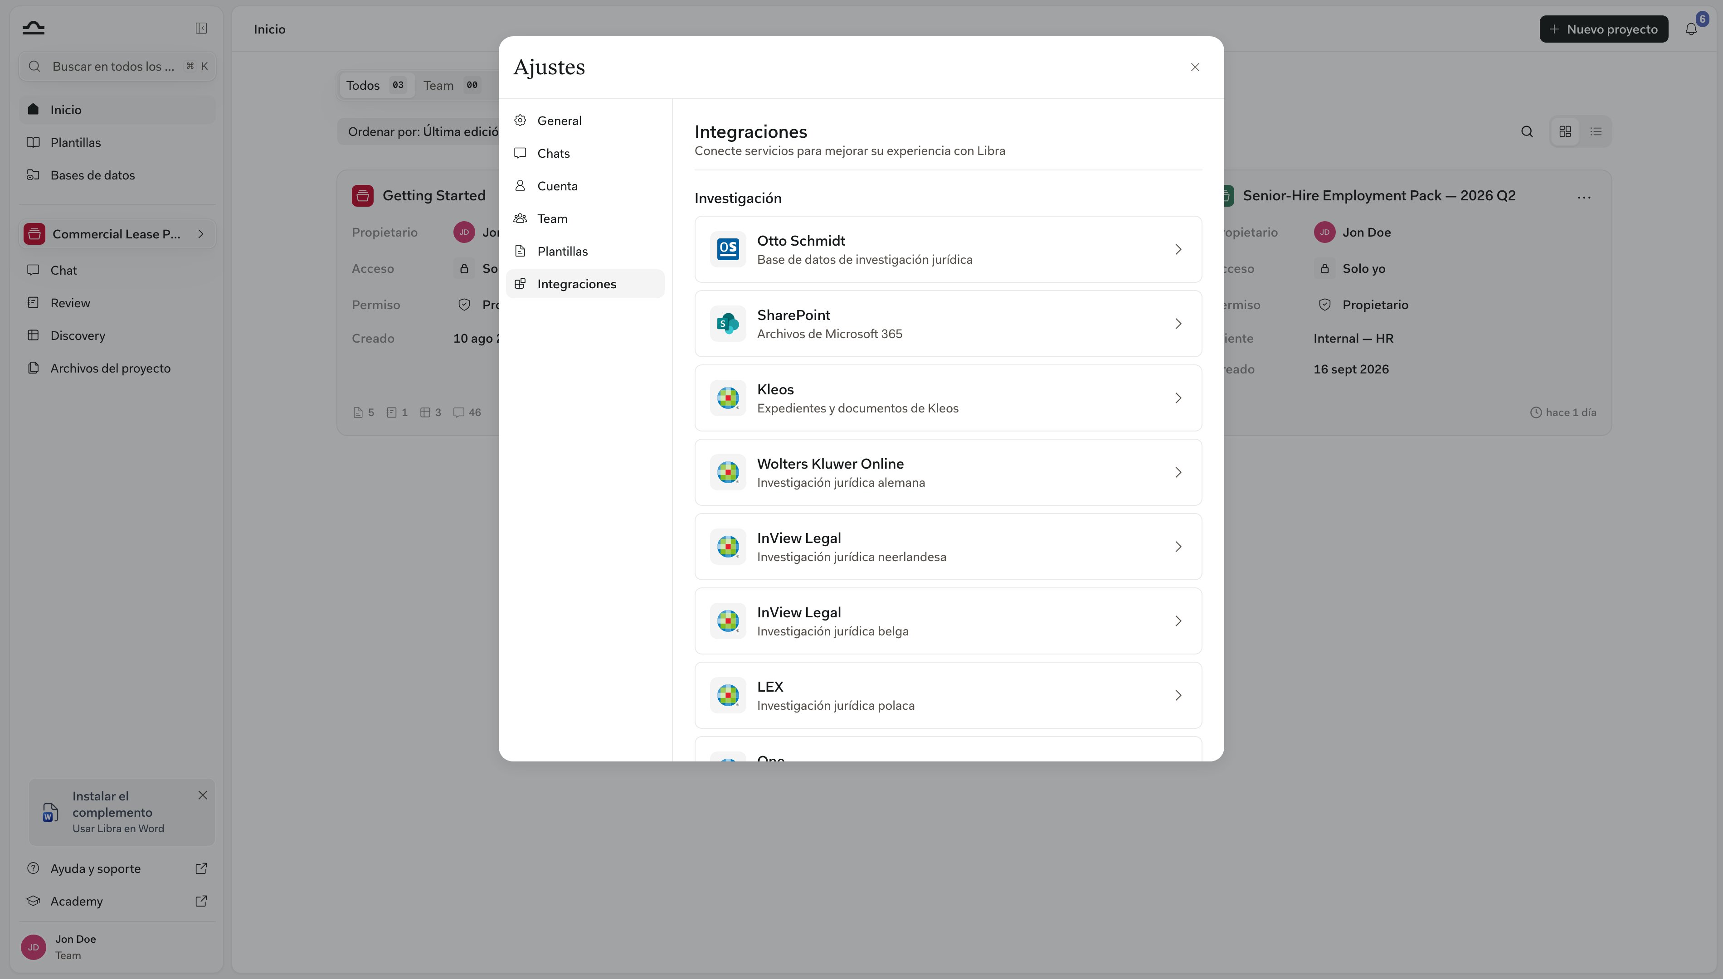Screen dimensions: 1723x979
Task: Expand the LEX integration chevron
Action: click(1178, 695)
